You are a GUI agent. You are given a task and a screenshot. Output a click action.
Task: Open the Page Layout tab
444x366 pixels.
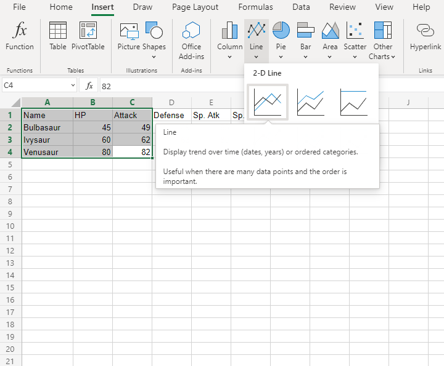coord(195,7)
